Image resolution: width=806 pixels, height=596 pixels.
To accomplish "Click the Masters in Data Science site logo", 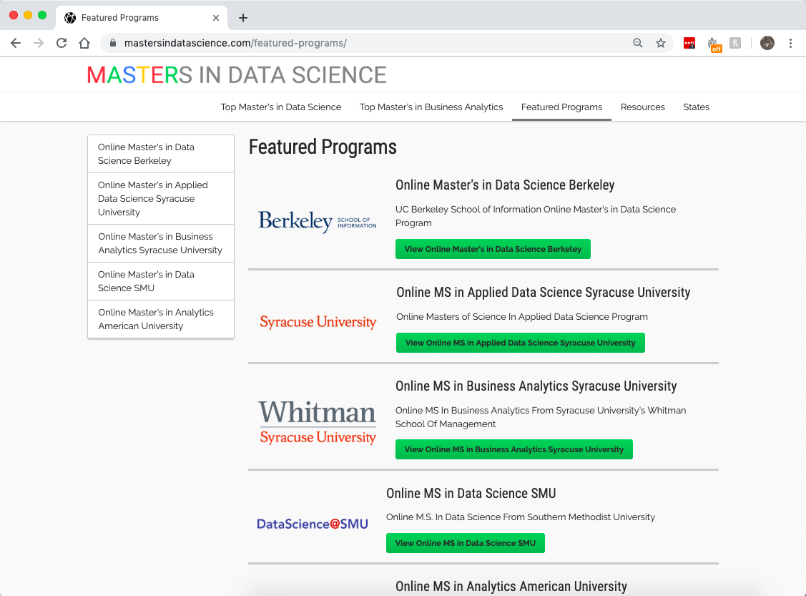I will [x=237, y=75].
